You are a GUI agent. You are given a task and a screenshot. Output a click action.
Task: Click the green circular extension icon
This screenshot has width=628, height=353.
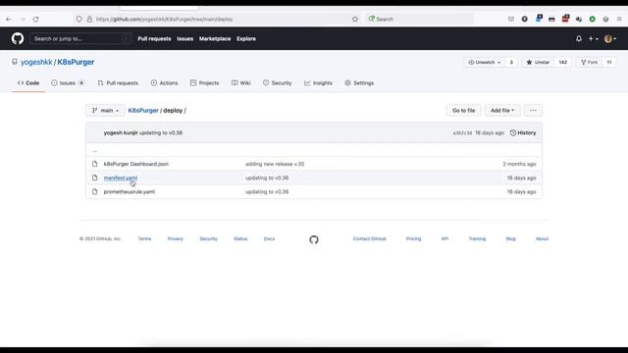coord(592,20)
